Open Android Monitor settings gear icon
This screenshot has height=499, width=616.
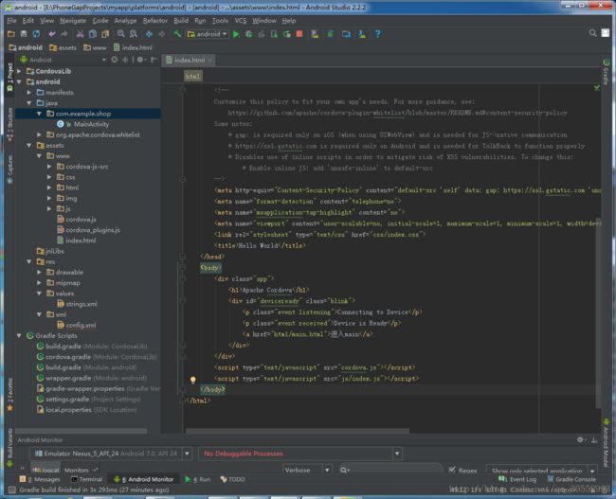(580, 439)
